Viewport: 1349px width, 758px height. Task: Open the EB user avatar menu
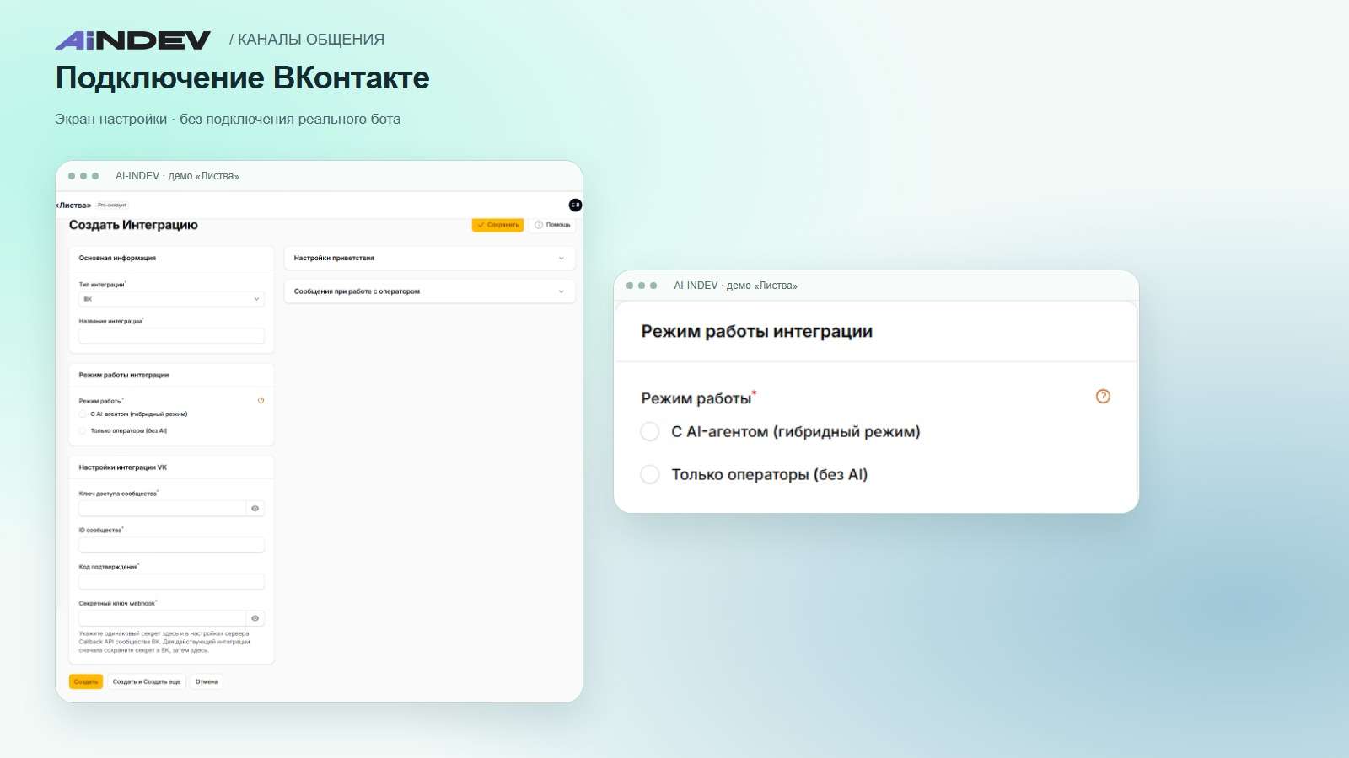click(575, 205)
